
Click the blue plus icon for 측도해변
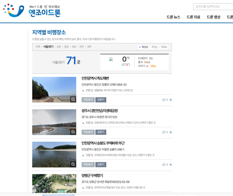pyautogui.click(x=171, y=100)
